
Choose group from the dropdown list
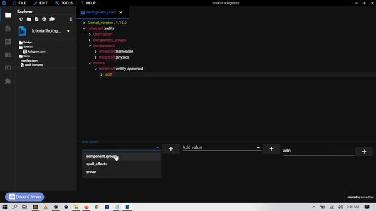point(122,172)
